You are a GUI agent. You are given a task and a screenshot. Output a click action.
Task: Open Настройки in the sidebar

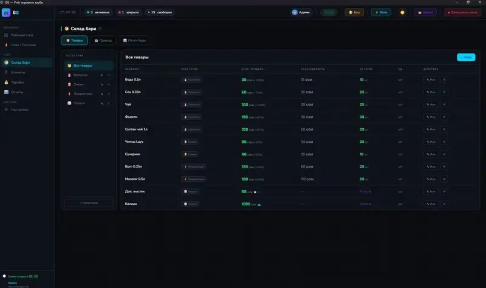pos(26,109)
